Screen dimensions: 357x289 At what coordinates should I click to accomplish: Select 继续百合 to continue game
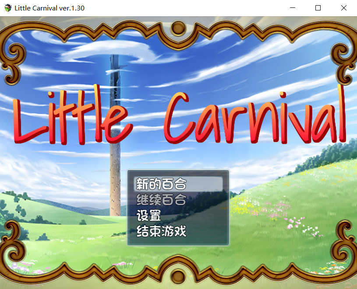pos(178,200)
